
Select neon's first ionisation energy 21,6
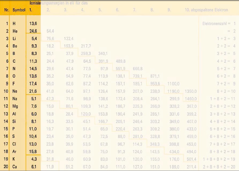click(33, 91)
